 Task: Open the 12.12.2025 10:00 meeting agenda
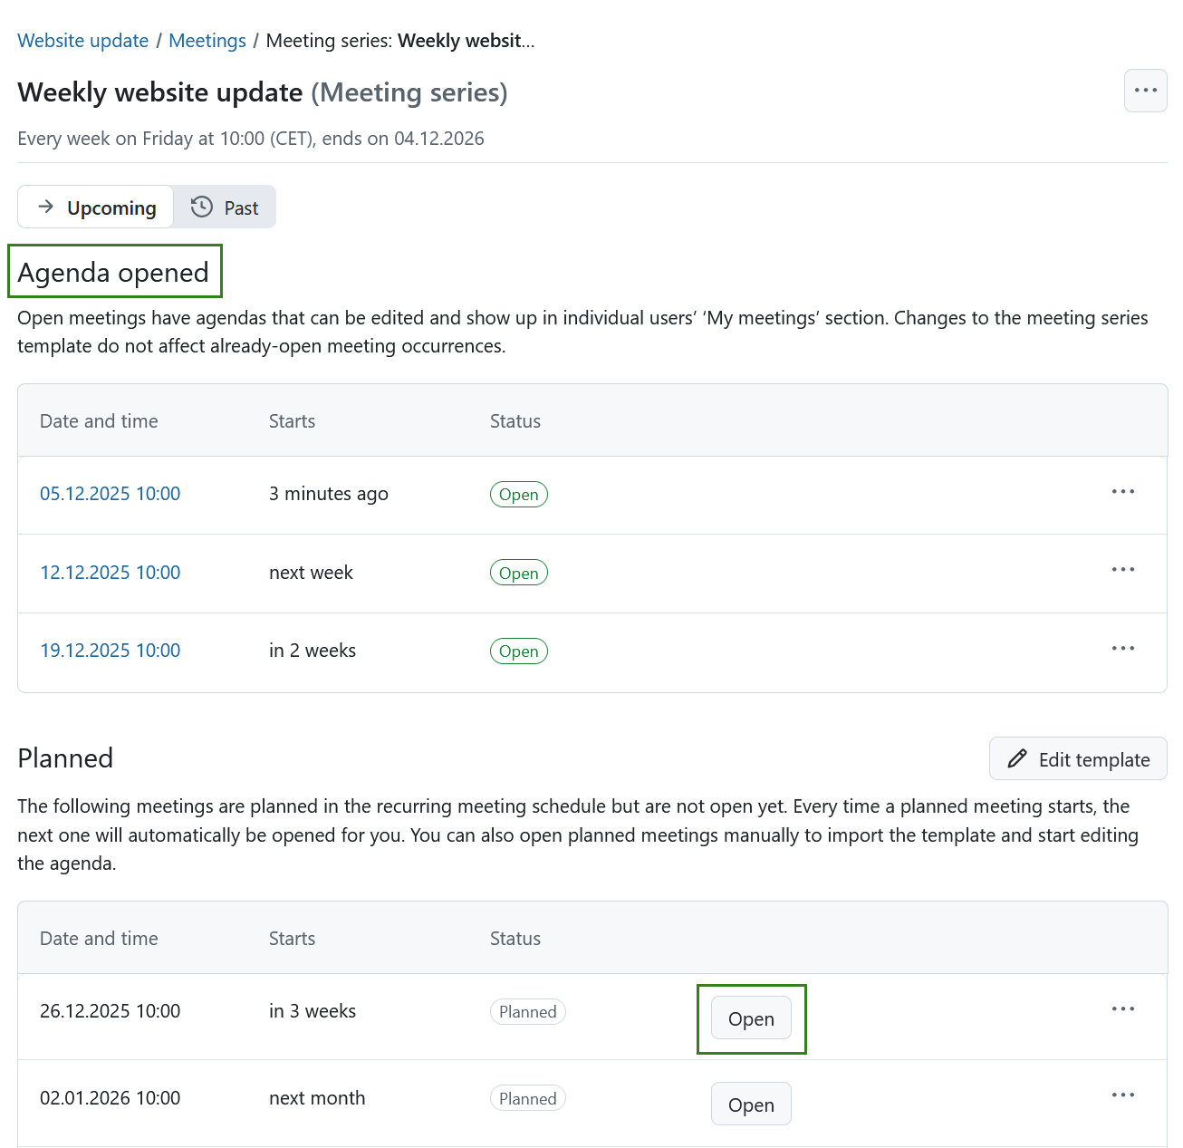coord(110,572)
